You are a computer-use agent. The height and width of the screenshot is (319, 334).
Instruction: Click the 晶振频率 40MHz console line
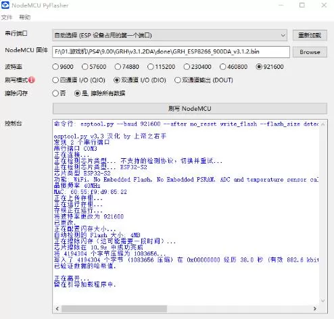click(x=77, y=186)
